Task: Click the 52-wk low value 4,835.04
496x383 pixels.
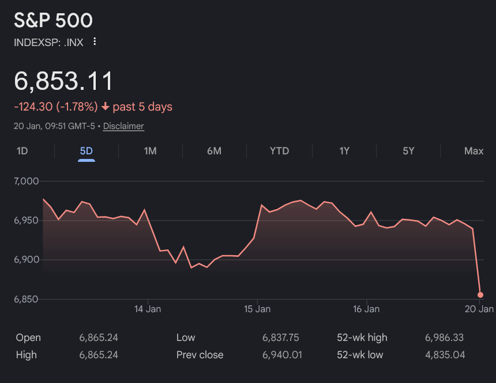Action: (x=445, y=355)
